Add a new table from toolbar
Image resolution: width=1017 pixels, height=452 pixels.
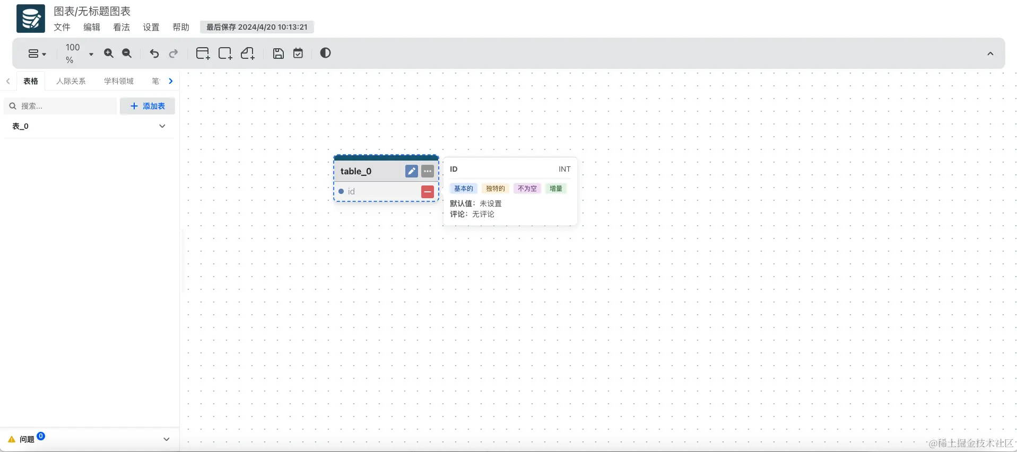point(203,53)
